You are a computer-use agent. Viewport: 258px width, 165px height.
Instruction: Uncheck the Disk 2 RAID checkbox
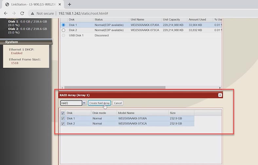63,124
